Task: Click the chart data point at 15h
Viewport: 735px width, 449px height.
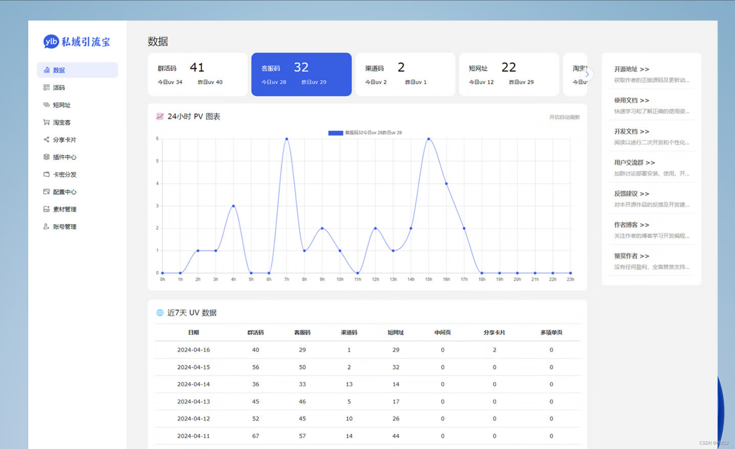Action: (428, 139)
